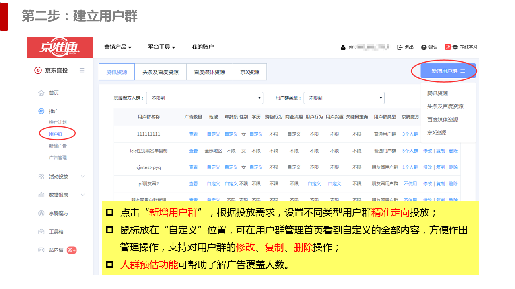Click 删除 for lclc性别黑名单复制 row
The width and height of the screenshot is (515, 289).
453,151
